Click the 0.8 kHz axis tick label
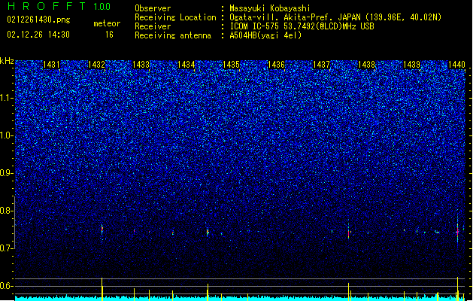The height and width of the screenshot is (301, 473). pyautogui.click(x=6, y=211)
